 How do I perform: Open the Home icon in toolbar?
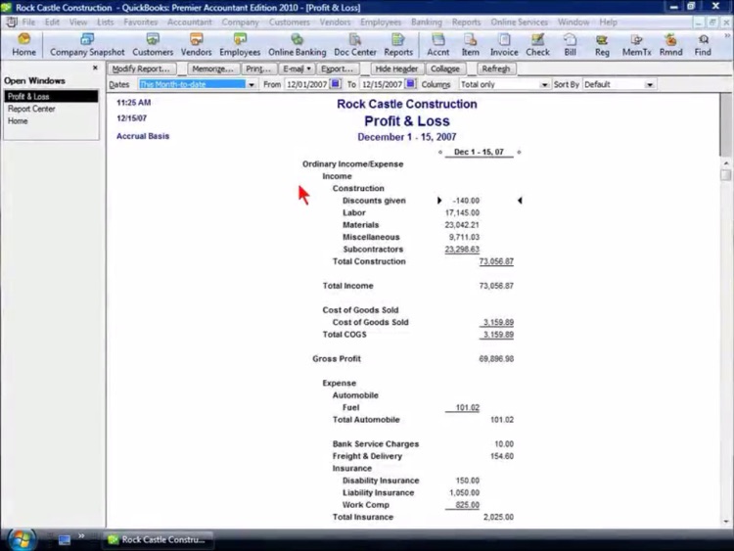coord(23,45)
